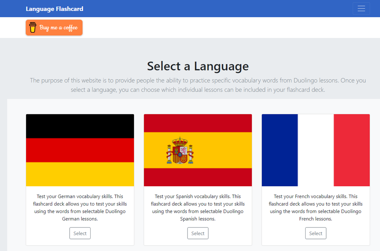Click the Language Flashcard brand title
Screen dimensions: 380x251
click(54, 9)
